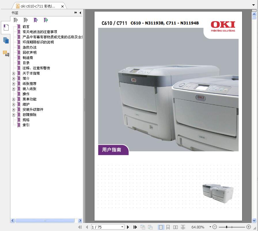
Task: Open the 有关电波法的注意事项 bookmark
Action: 40,32
